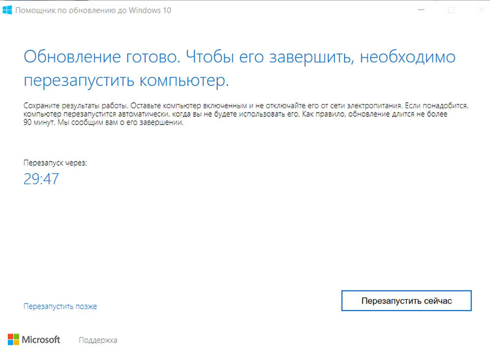The image size is (490, 348).
Task: Click the window title "Помощник по обновлению до Windows 10"
Action: tap(93, 10)
